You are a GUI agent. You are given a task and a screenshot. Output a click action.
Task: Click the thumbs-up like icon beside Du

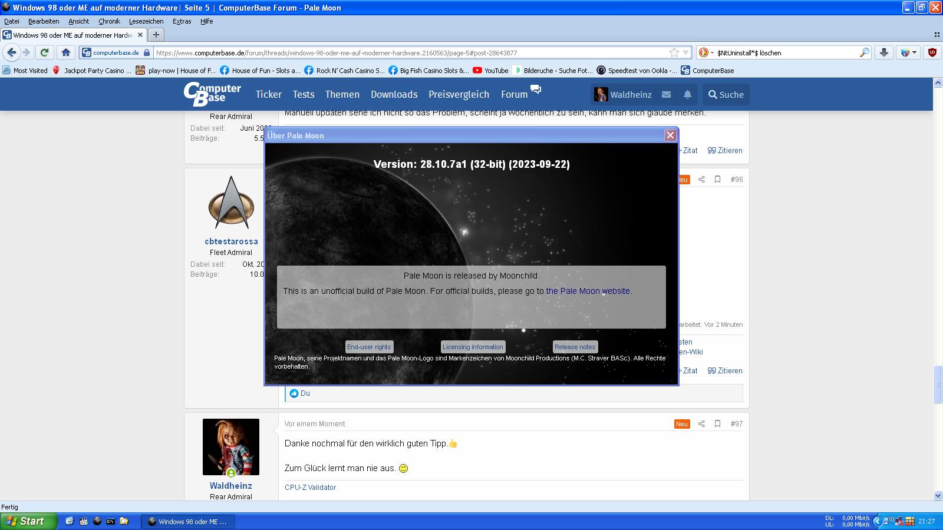coord(294,393)
